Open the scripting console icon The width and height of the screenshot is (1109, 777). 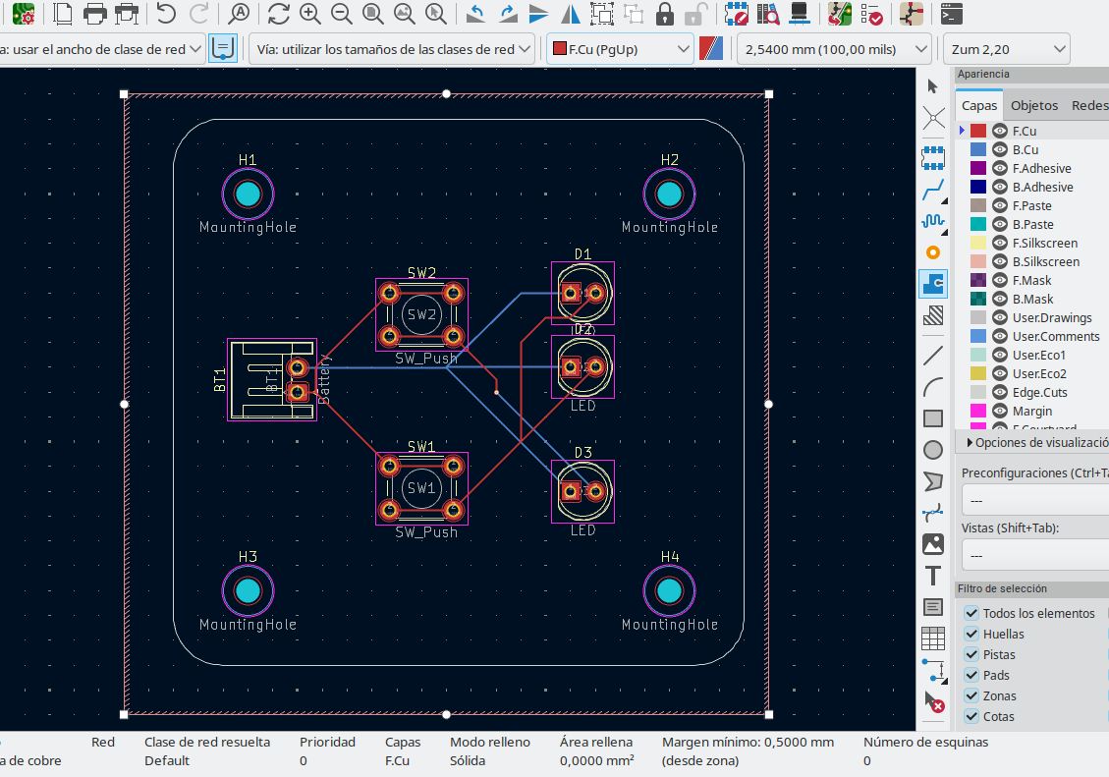point(950,14)
